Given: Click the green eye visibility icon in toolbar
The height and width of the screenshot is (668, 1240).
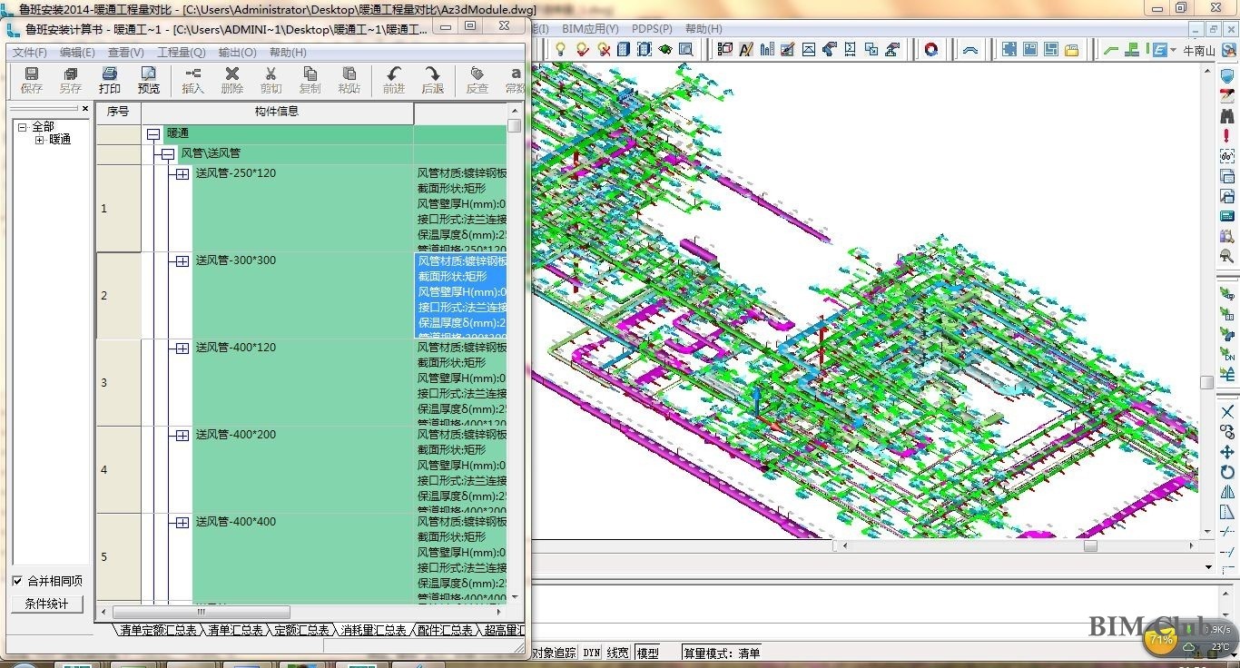Looking at the screenshot, I should [x=665, y=49].
